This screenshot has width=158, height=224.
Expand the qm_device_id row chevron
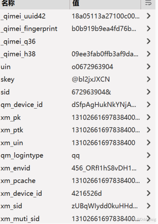coord(148,105)
